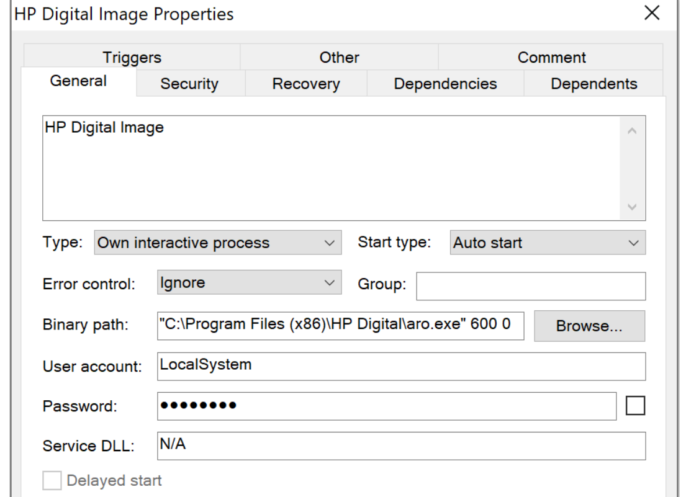
Task: Select the Comment tab
Action: pos(551,58)
